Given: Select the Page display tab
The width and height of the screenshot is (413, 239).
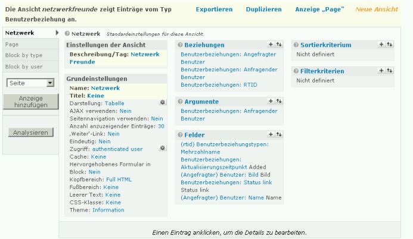Looking at the screenshot, I should [11, 45].
